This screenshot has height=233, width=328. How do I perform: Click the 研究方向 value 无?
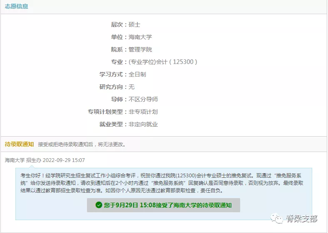132,87
